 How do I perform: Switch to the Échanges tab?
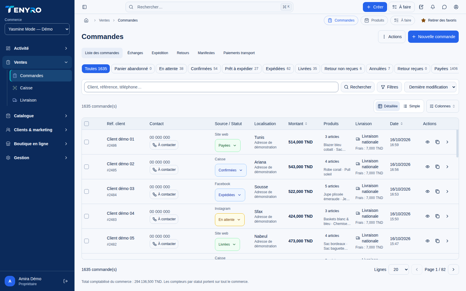point(135,53)
